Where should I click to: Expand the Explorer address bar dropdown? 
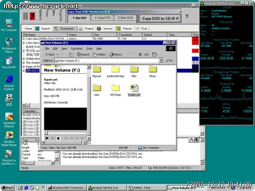161,61
